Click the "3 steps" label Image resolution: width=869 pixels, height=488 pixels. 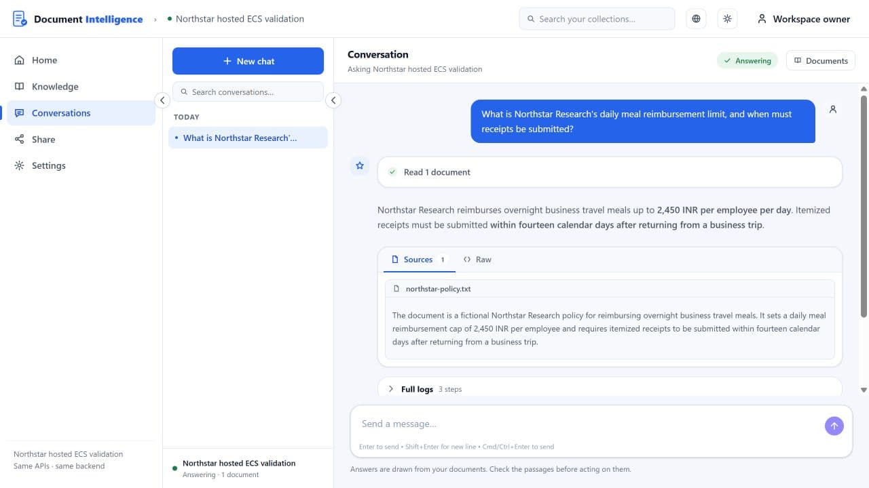coord(450,389)
